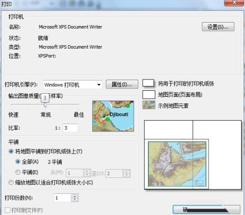This screenshot has width=245, height=215.
Task: Increase the From tile spinner value
Action: (87, 171)
